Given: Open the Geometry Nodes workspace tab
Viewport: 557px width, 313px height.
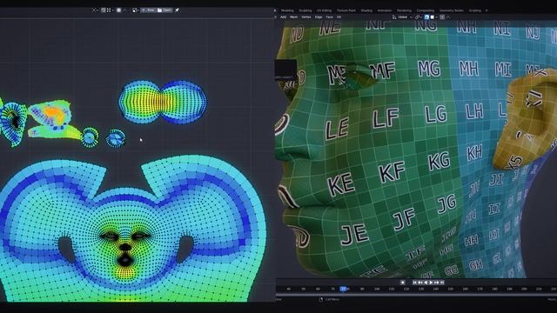Looking at the screenshot, I should (451, 10).
